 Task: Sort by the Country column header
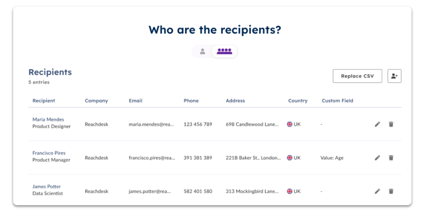298,101
